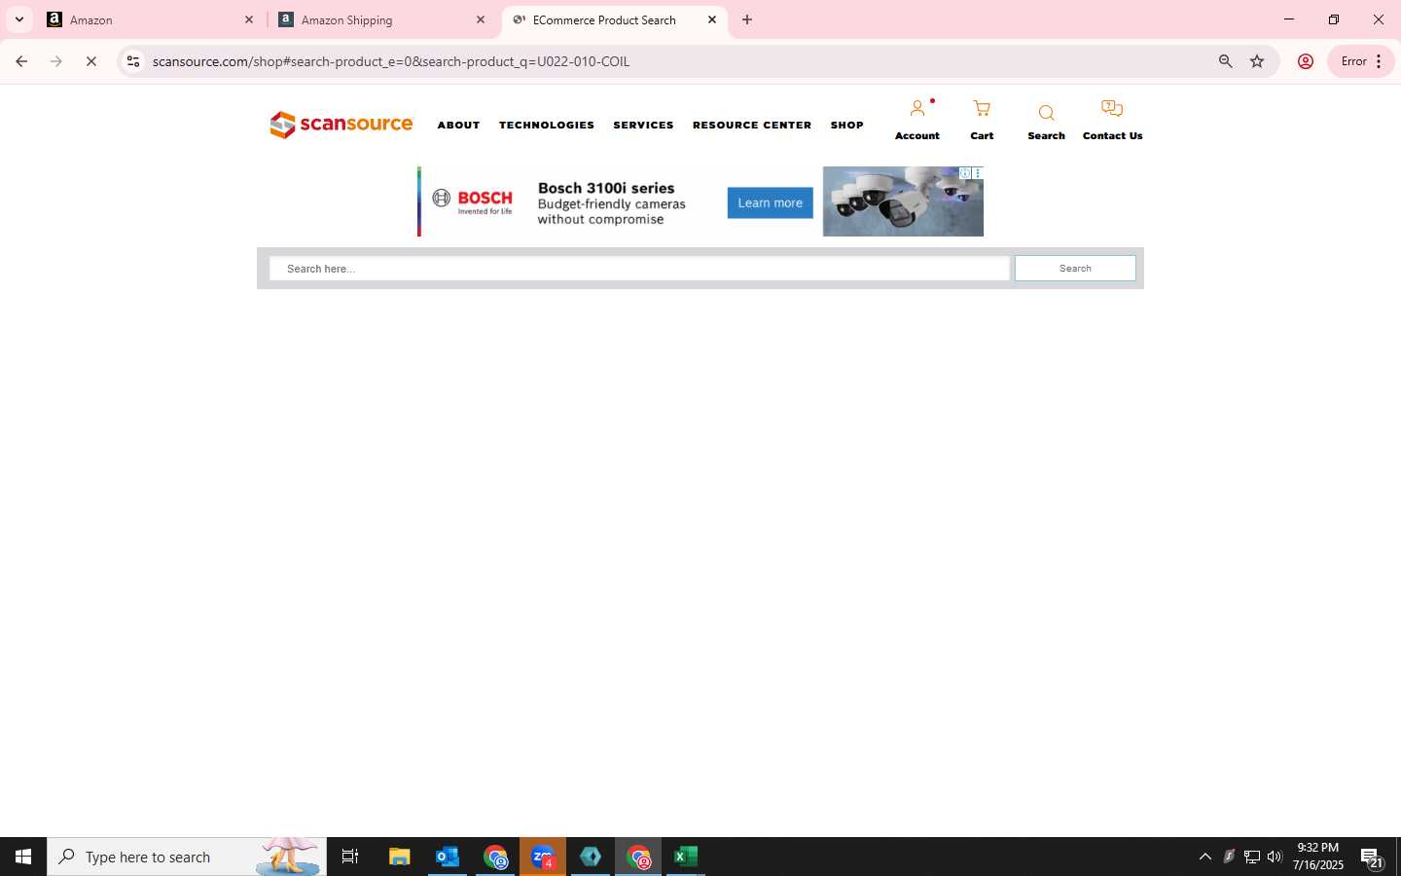Click the Search magnifier icon in header

point(1046,113)
